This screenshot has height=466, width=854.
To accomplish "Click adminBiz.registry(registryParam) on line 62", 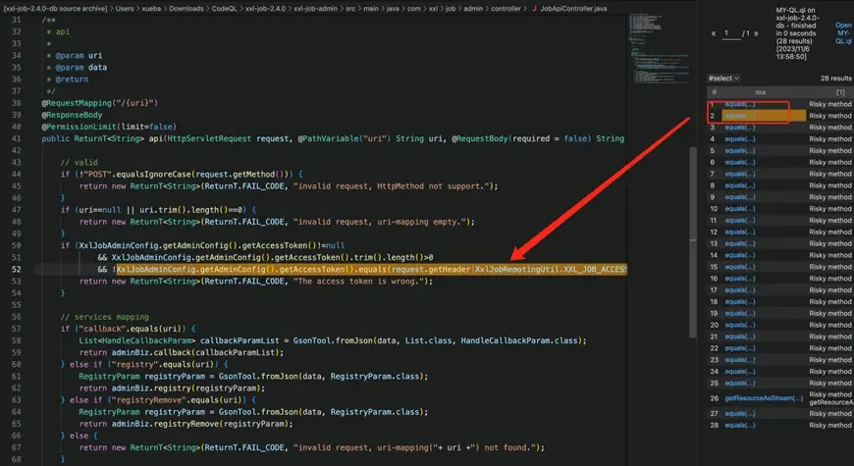I will [x=187, y=388].
